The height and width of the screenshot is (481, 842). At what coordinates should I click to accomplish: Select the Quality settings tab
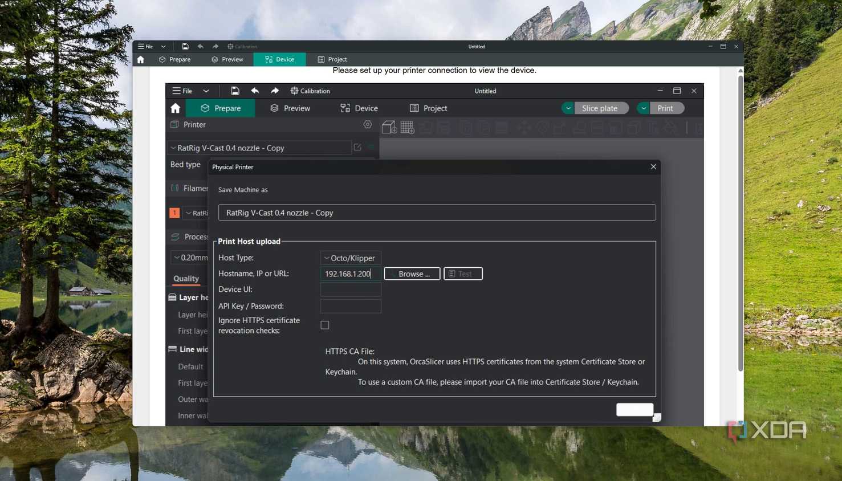(x=186, y=279)
